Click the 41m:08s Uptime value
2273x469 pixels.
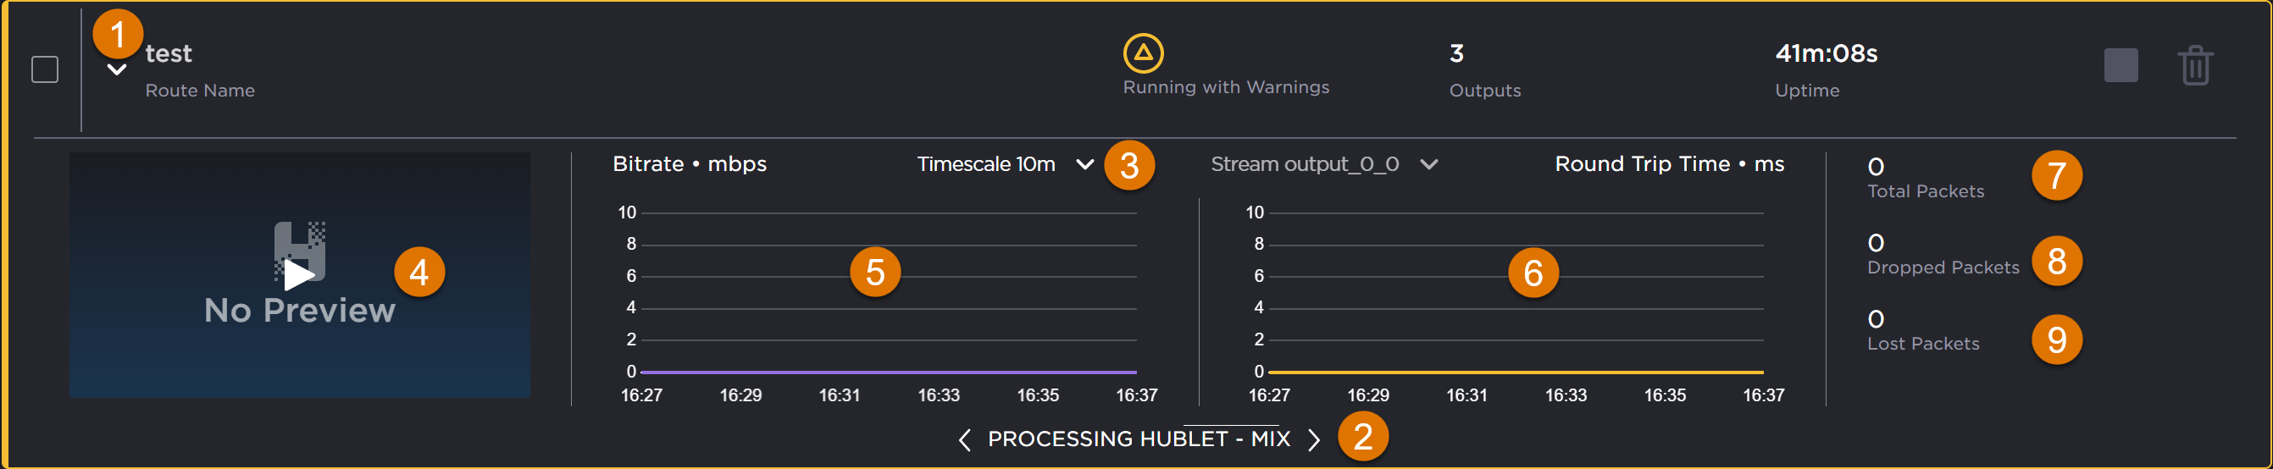click(x=1826, y=54)
